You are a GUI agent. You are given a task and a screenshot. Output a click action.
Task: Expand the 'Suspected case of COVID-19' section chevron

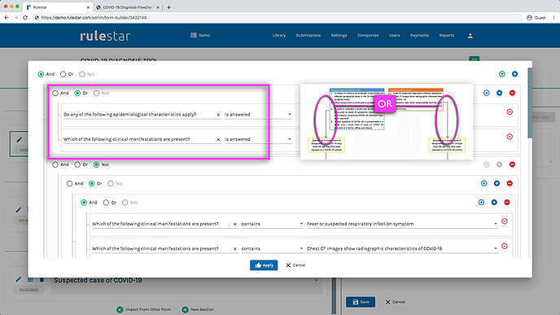(x=316, y=280)
